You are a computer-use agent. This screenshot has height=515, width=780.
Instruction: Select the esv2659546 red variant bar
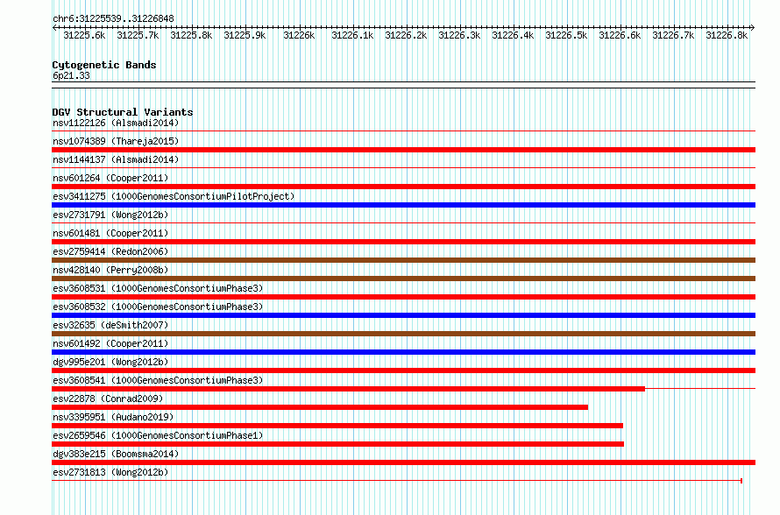click(x=337, y=444)
